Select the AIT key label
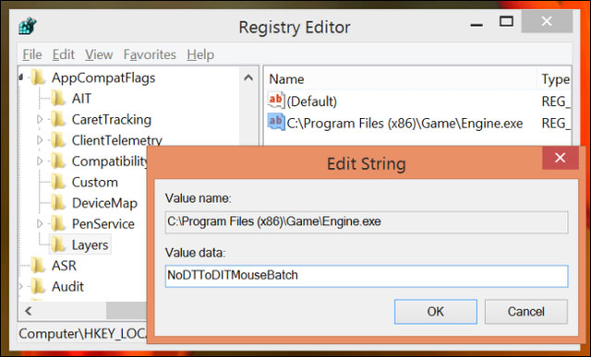Image resolution: width=591 pixels, height=357 pixels. point(81,99)
